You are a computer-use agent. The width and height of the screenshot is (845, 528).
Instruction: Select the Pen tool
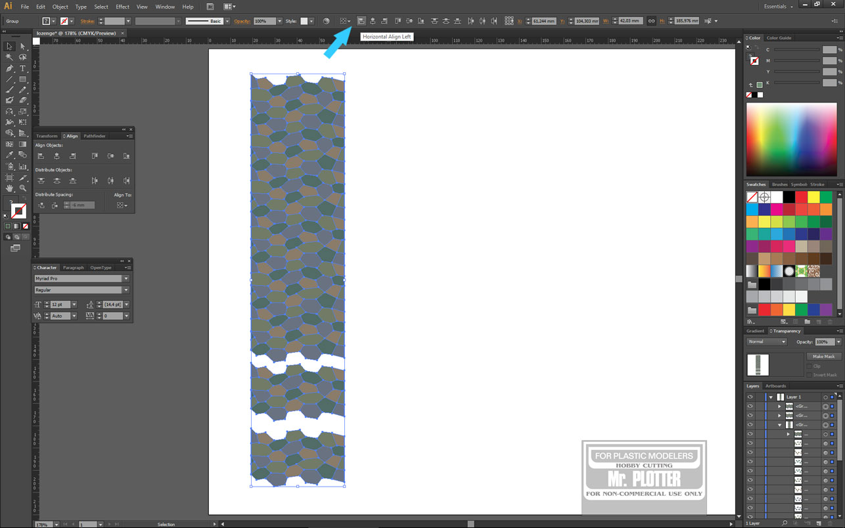9,68
